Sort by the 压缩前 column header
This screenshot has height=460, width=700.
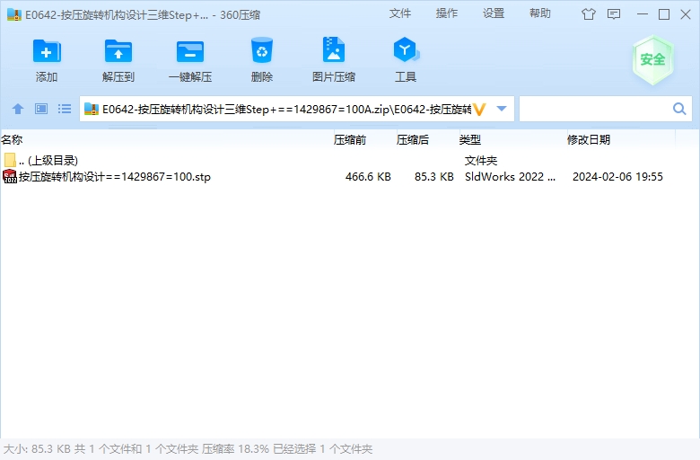point(350,140)
